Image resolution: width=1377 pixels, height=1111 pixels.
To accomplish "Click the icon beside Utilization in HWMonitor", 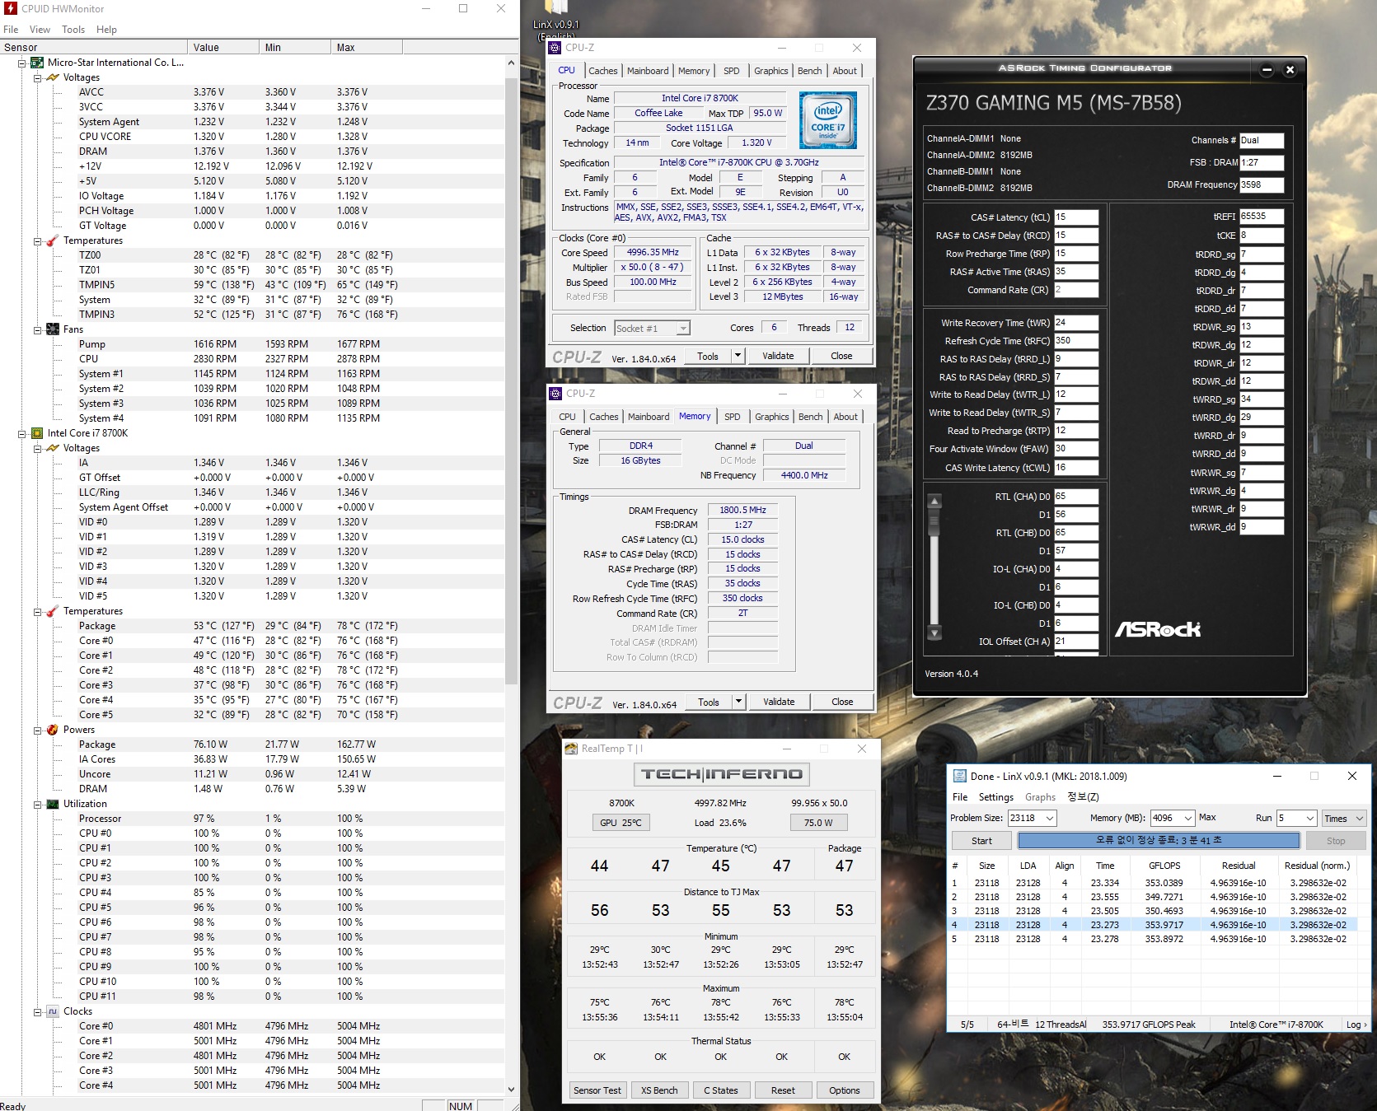I will (x=53, y=804).
